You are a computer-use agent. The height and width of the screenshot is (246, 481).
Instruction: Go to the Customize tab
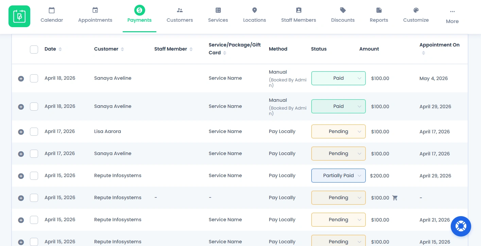pos(416,20)
